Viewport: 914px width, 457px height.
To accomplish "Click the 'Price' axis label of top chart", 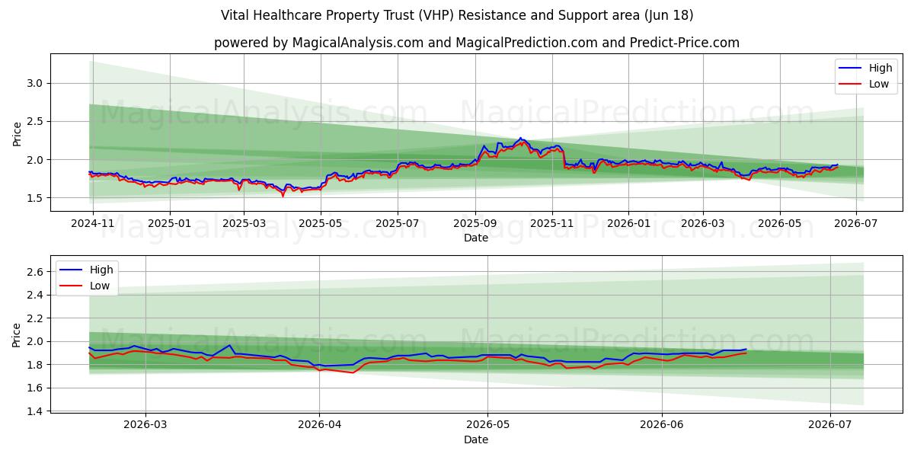I will 17,133.
